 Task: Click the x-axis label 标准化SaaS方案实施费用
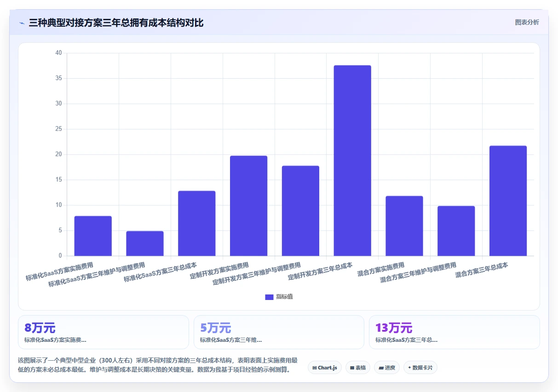point(60,271)
